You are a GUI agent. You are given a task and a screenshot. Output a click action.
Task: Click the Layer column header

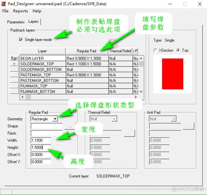pos(43,51)
